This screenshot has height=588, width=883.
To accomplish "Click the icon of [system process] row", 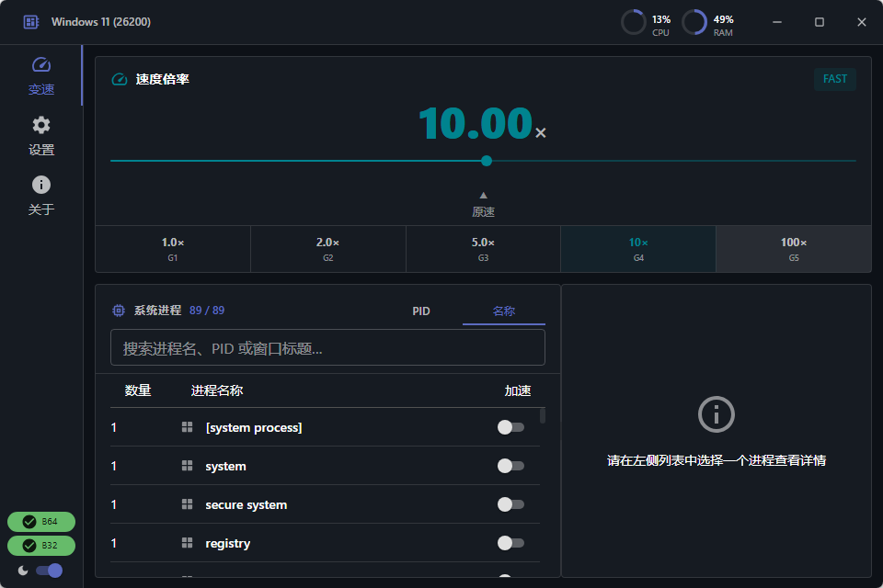I will coord(187,427).
